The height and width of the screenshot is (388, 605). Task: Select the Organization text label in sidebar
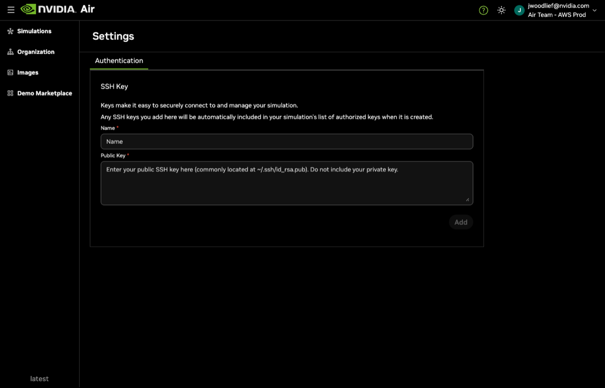(x=36, y=52)
